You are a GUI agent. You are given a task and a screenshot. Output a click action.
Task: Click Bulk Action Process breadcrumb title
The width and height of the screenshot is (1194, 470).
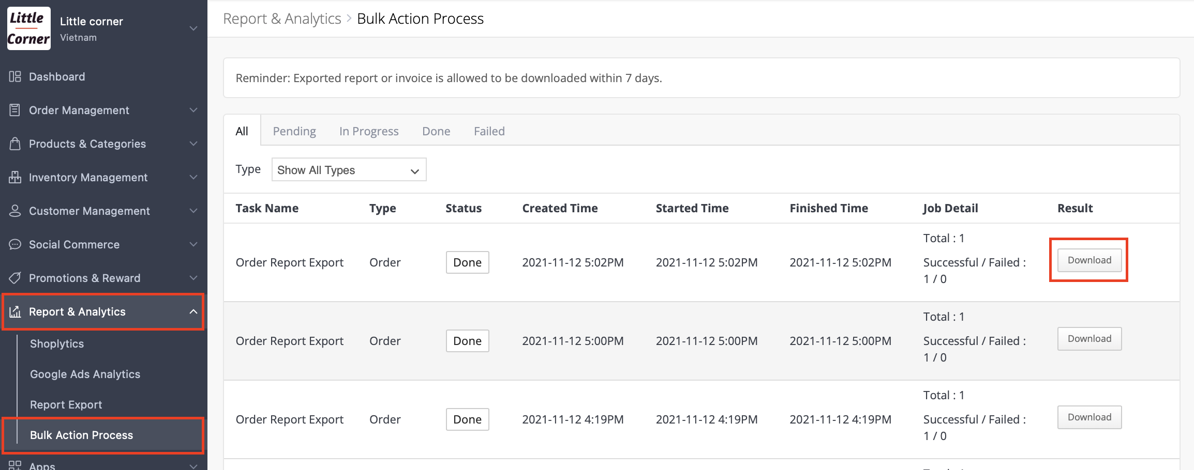click(x=420, y=19)
